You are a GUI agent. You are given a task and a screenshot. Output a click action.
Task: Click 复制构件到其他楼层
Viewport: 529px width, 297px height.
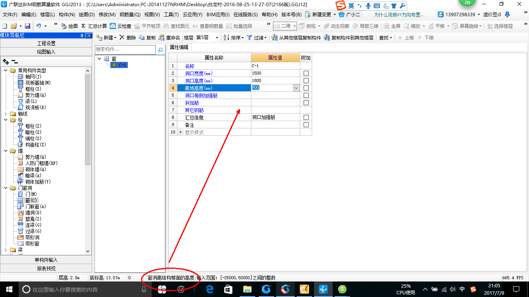point(348,38)
